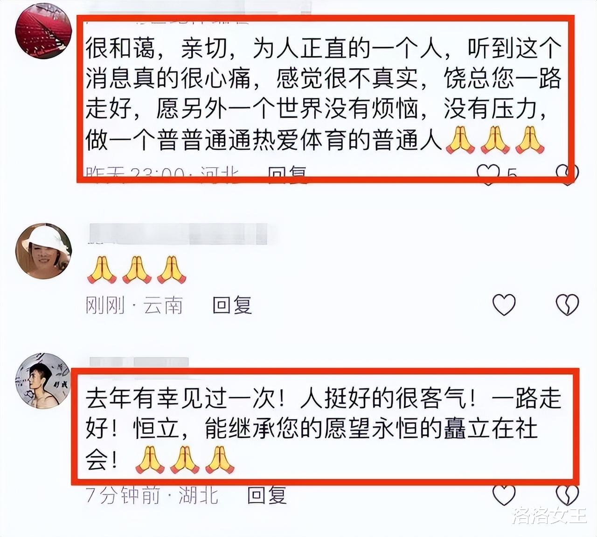The width and height of the screenshot is (597, 537).
Task: Reply to the 湖北 comment via 回复
Action: click(266, 495)
